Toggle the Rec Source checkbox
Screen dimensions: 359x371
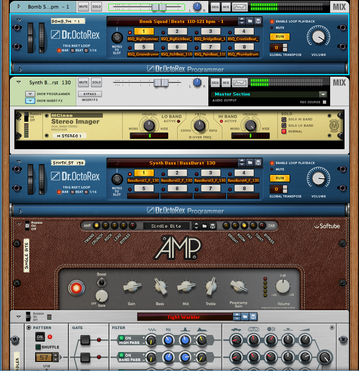pos(324,102)
